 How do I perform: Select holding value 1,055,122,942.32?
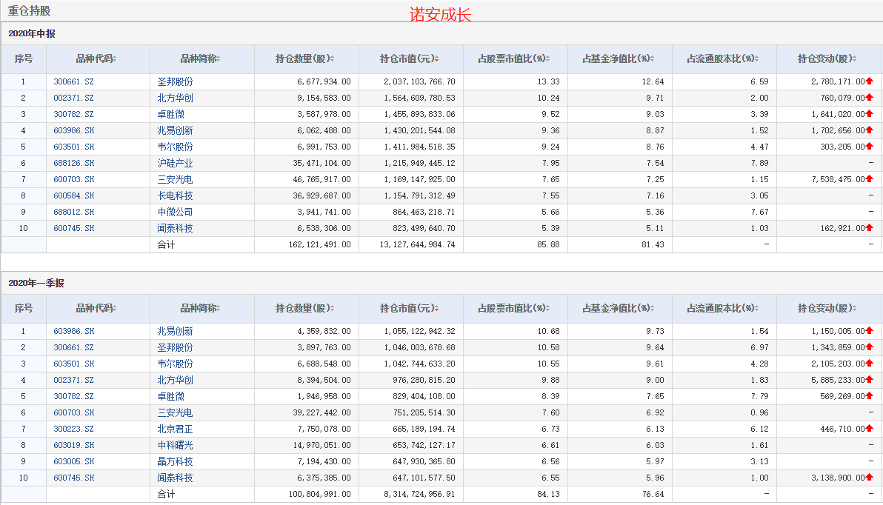(x=419, y=331)
